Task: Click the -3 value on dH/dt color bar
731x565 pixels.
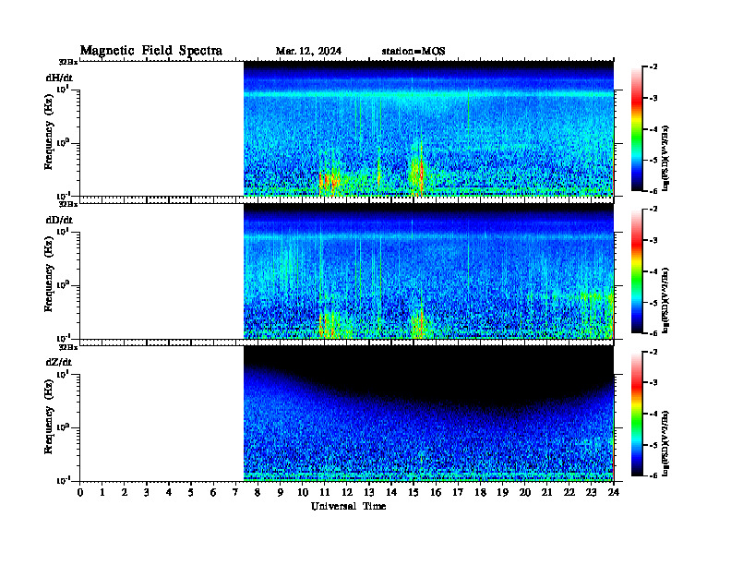Action: pos(653,99)
